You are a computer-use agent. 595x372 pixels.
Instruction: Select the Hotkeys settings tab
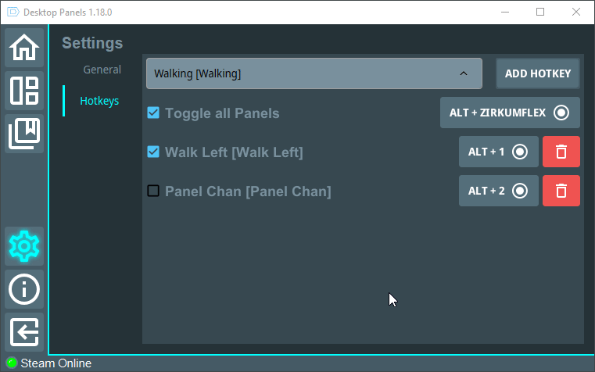[99, 101]
